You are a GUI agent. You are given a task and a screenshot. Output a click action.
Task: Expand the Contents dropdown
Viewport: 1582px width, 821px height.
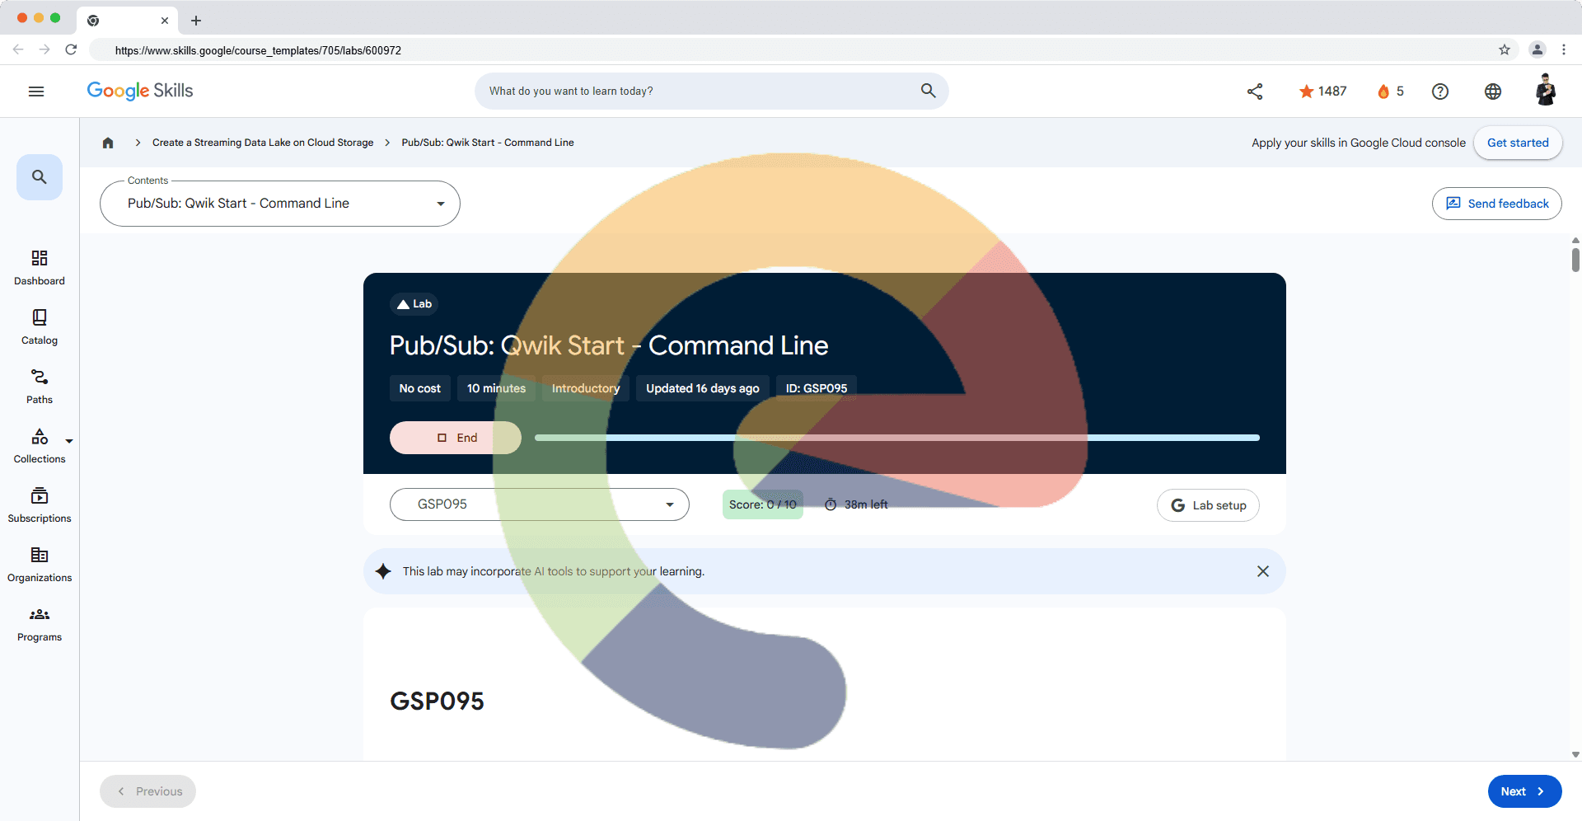280,204
